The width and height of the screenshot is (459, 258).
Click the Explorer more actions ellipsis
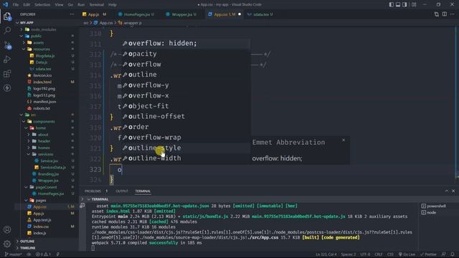tap(72, 14)
